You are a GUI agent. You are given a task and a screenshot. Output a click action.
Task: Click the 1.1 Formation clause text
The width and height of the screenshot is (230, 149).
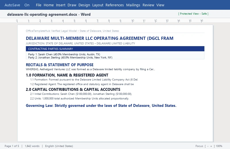click(x=84, y=80)
